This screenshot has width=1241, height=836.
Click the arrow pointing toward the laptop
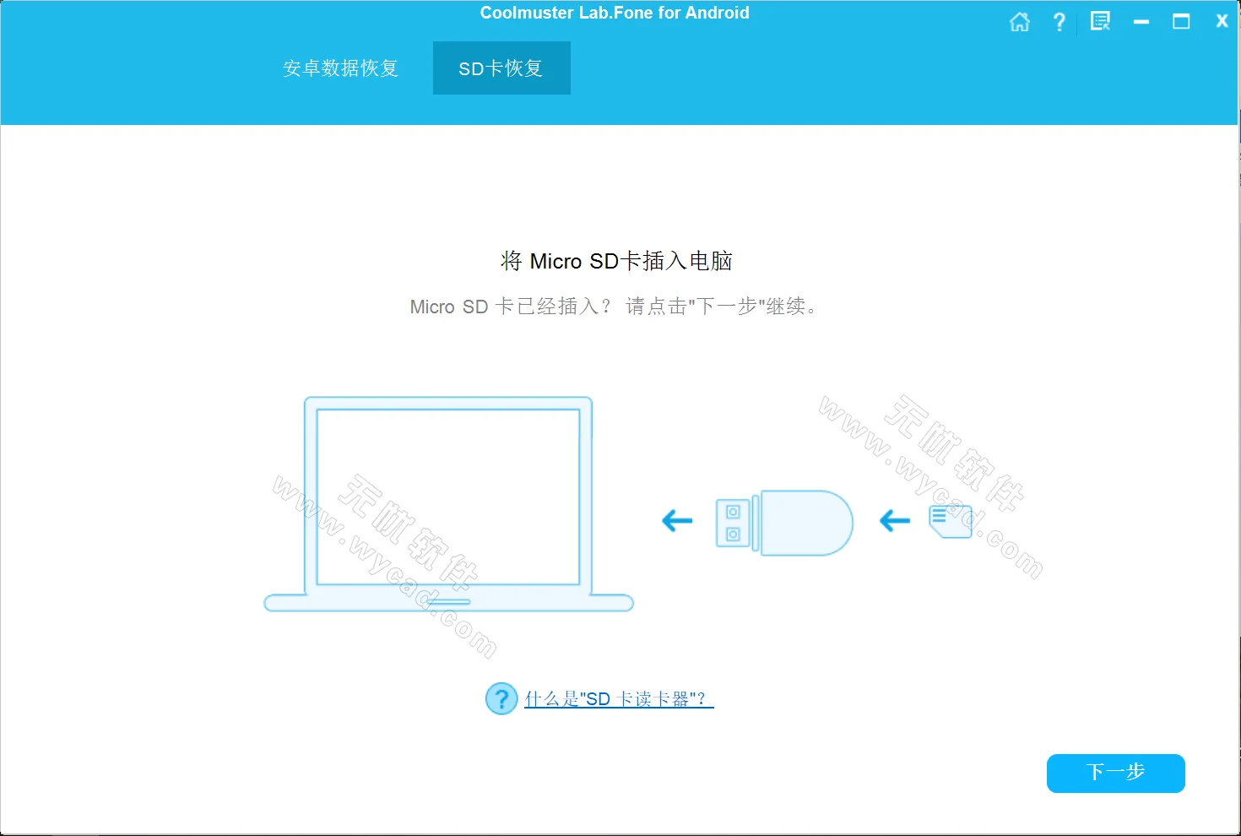(676, 521)
